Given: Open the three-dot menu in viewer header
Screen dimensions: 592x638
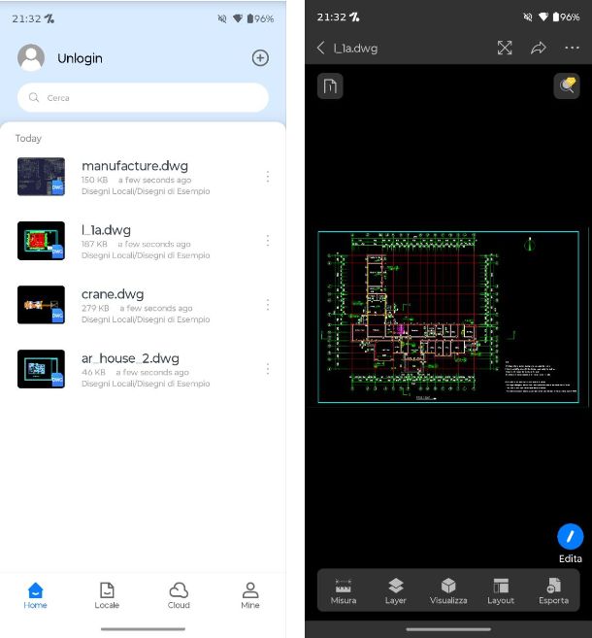Looking at the screenshot, I should tap(572, 48).
